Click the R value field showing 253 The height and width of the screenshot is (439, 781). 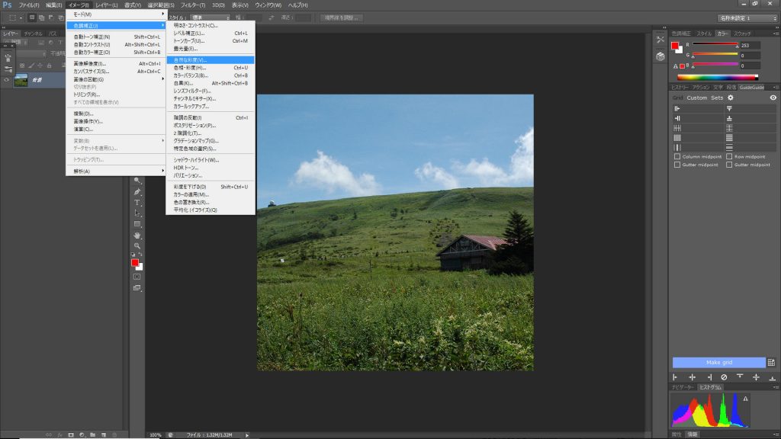(750, 45)
